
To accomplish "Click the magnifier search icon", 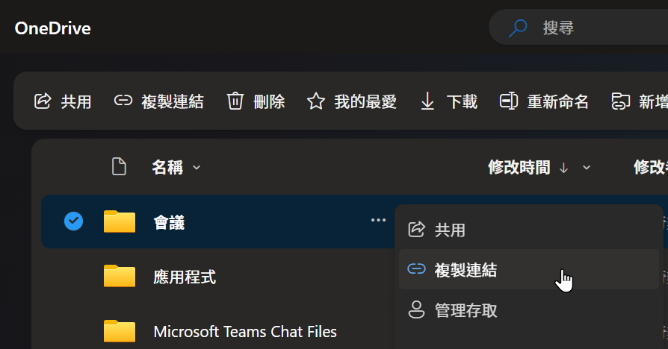I will pos(518,28).
